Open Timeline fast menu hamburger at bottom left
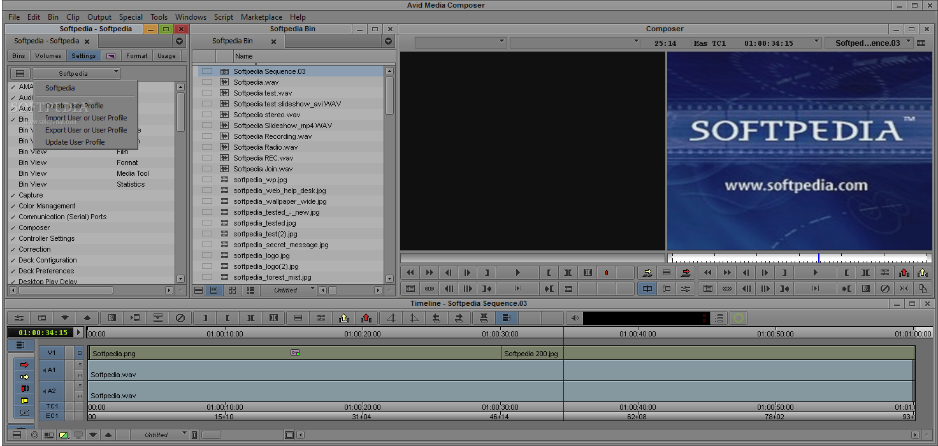This screenshot has height=446, width=938. coord(17,435)
